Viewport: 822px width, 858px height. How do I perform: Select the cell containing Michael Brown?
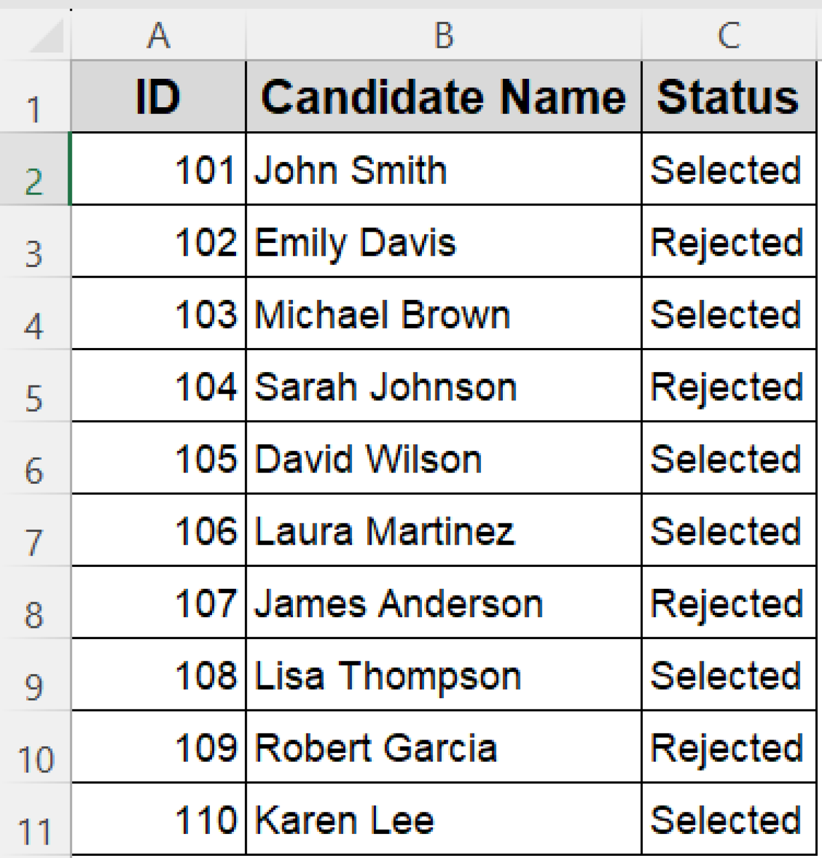[443, 313]
